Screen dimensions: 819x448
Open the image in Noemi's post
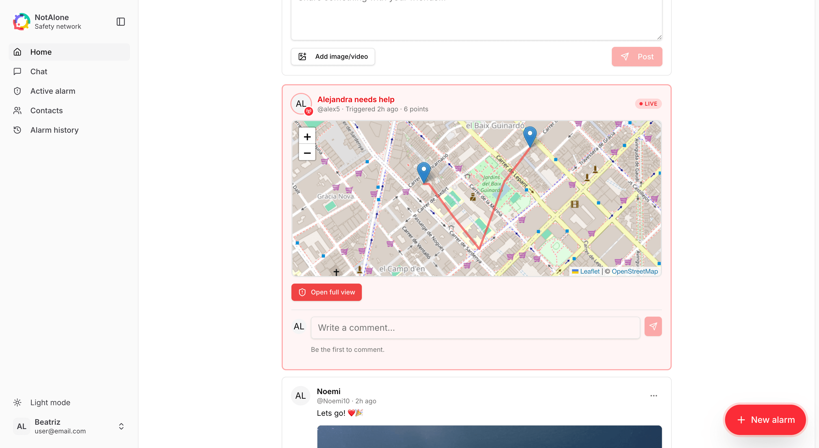pyautogui.click(x=489, y=437)
